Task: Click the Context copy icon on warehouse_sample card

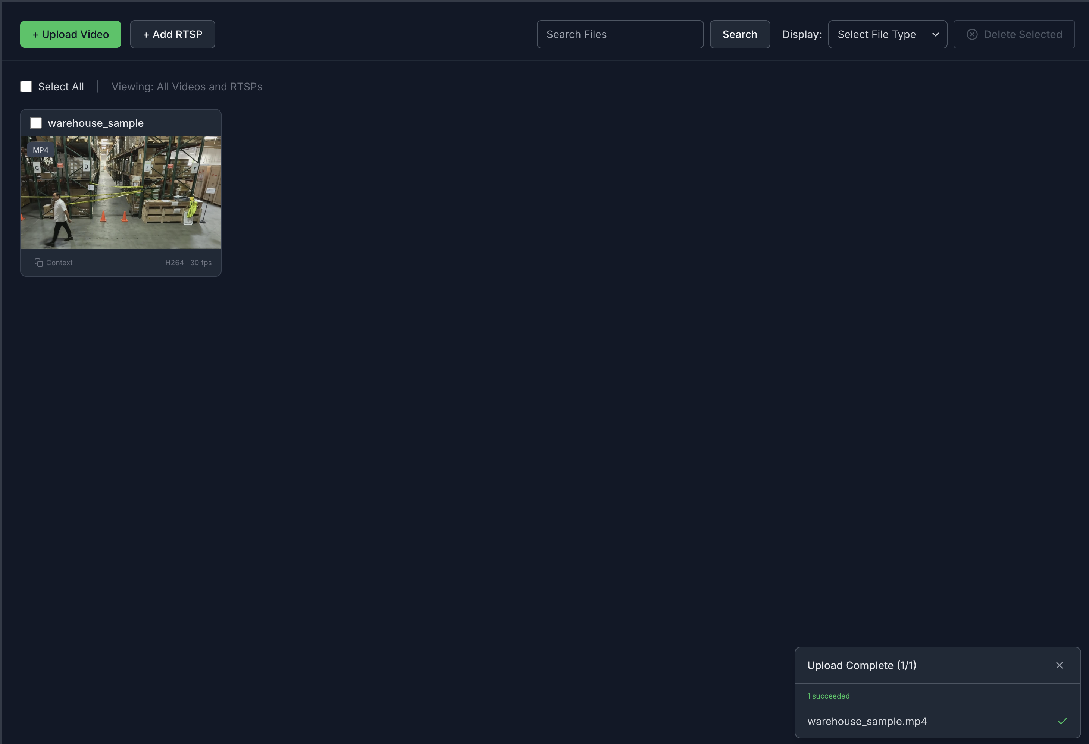Action: tap(39, 263)
